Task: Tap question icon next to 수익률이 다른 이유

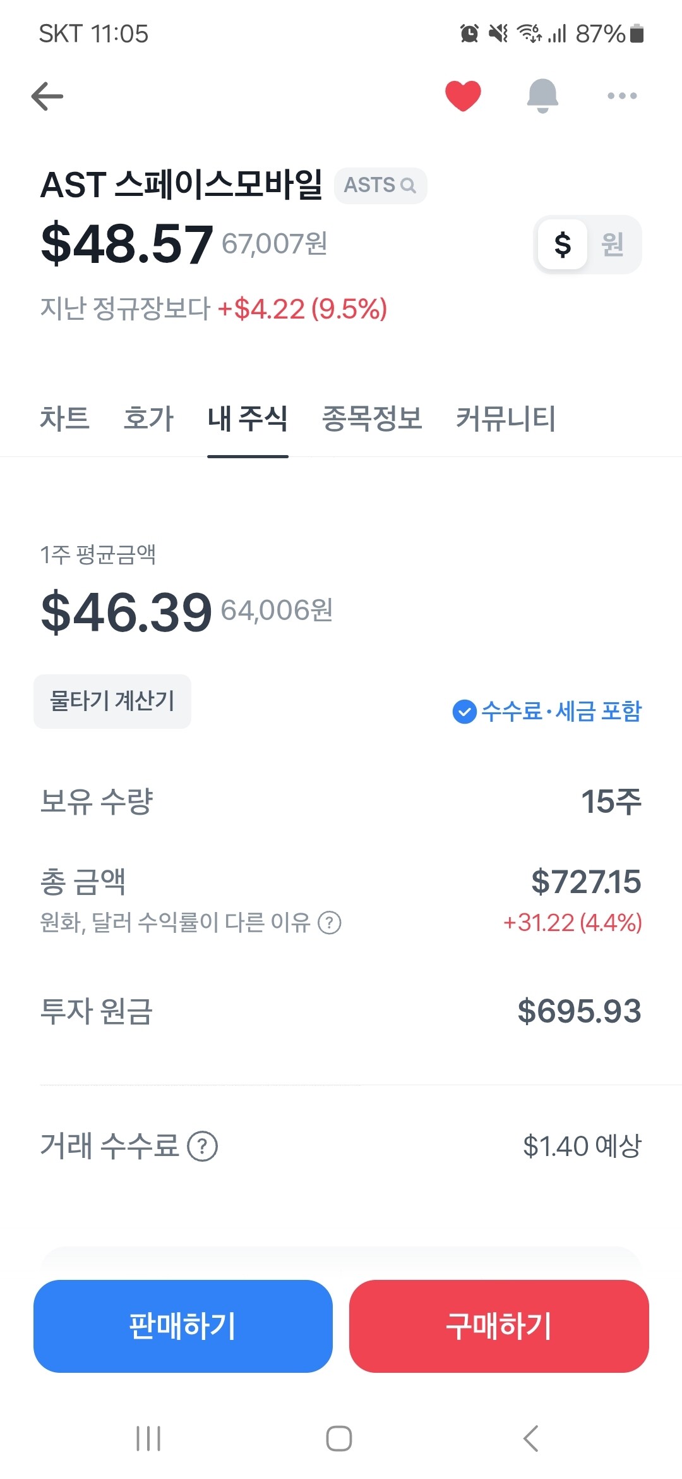Action: [330, 923]
